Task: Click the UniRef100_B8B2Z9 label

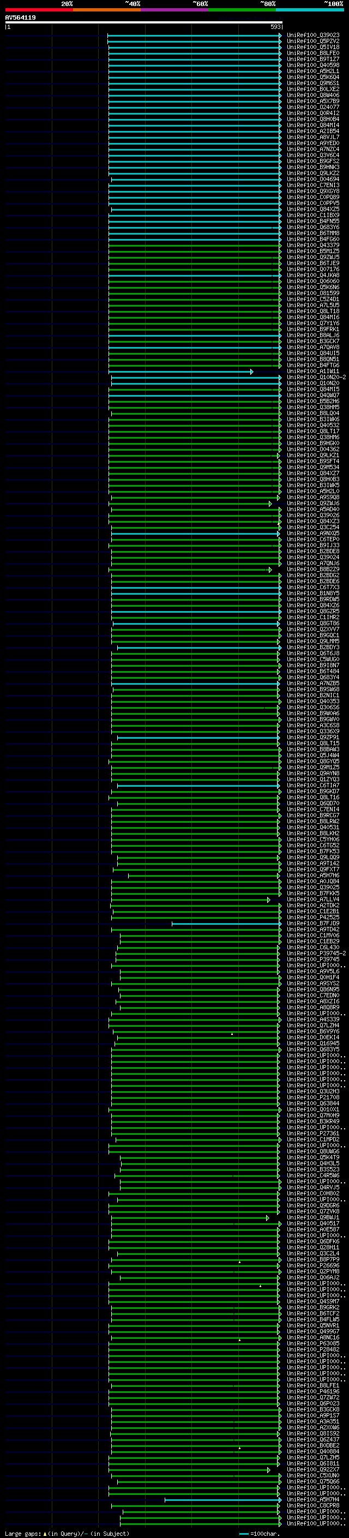Action: (x=313, y=570)
